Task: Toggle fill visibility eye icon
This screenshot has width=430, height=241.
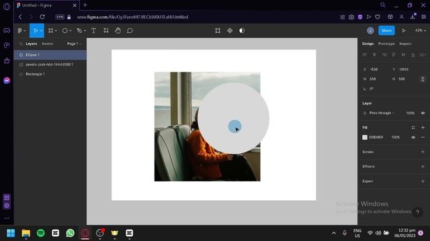Action: pos(413,137)
